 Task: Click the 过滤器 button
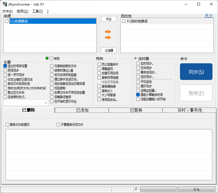click(x=109, y=50)
